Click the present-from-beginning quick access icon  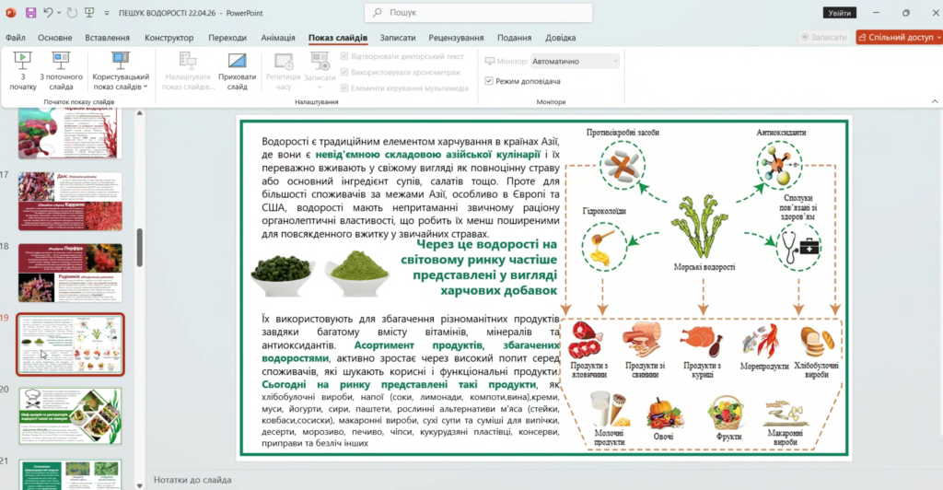[89, 13]
